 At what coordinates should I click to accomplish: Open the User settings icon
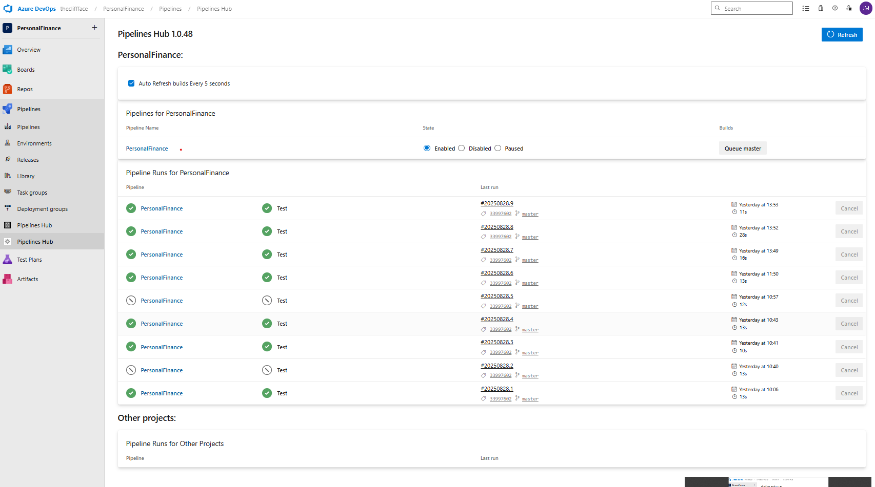849,8
